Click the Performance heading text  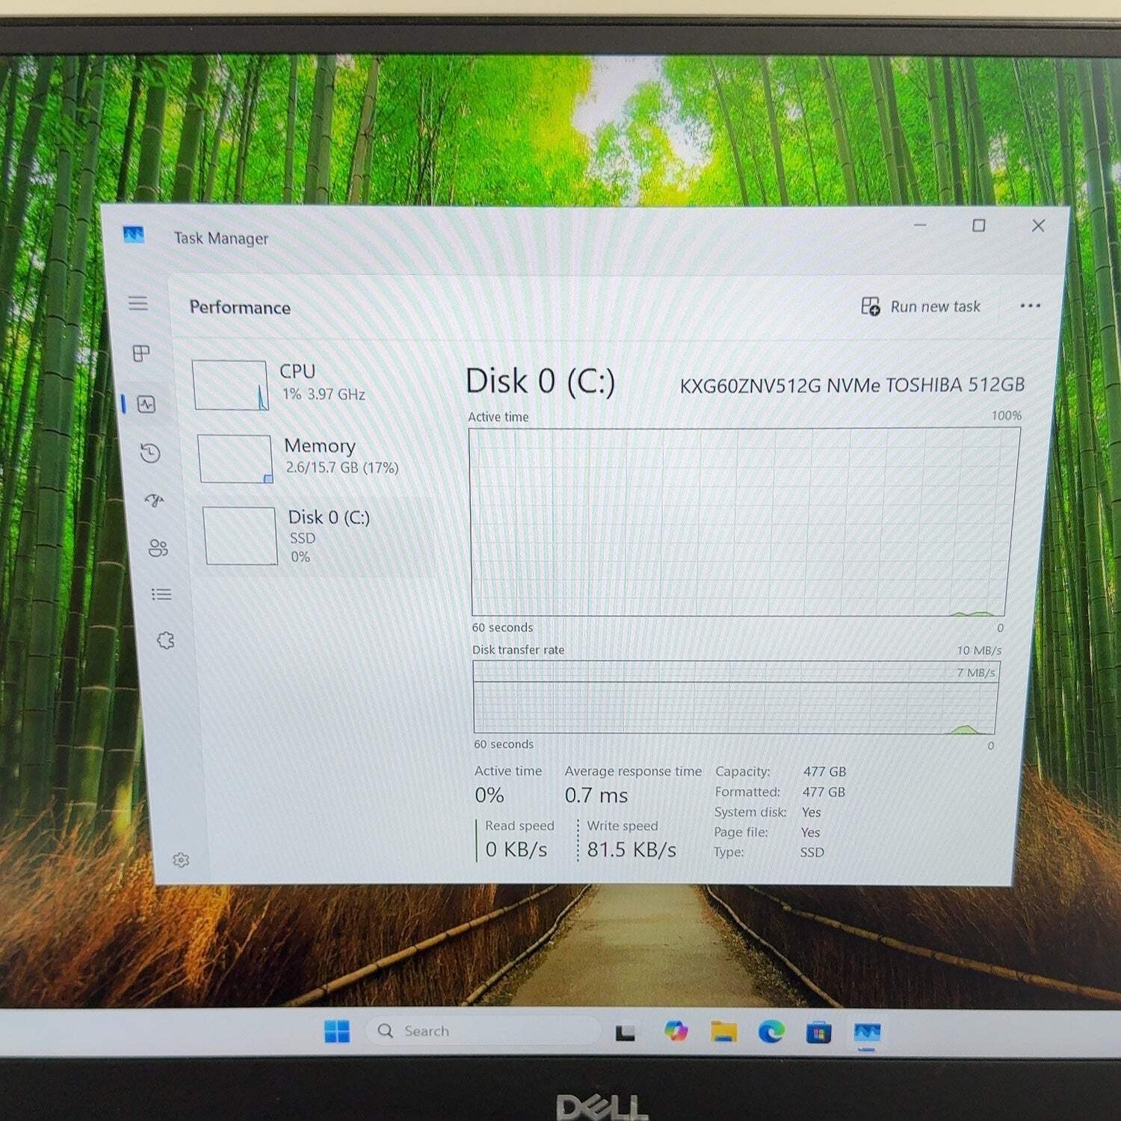tap(240, 307)
